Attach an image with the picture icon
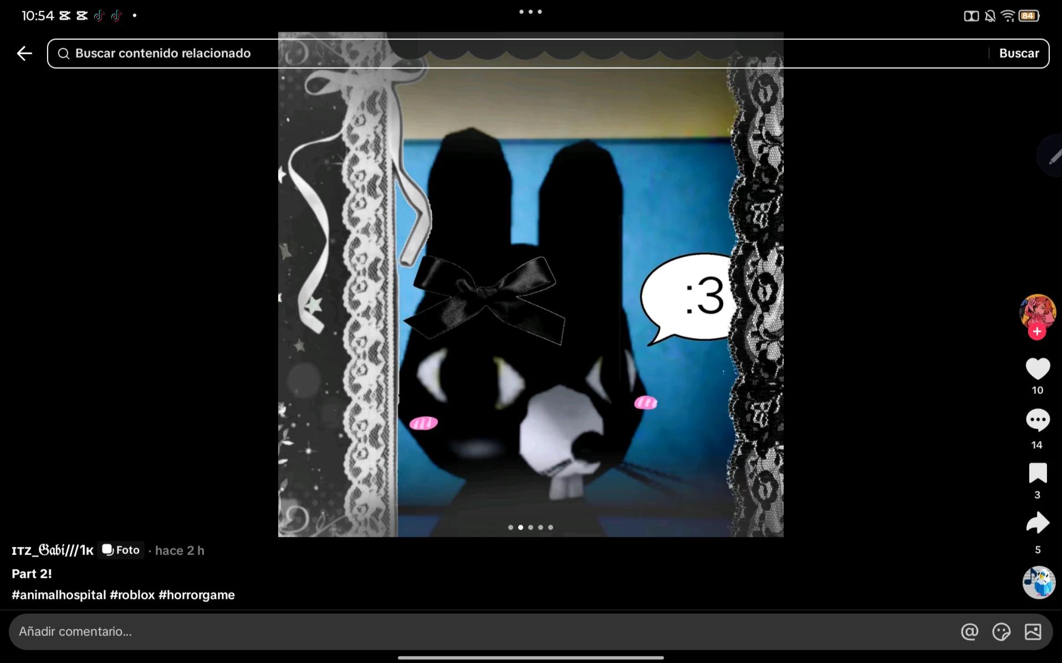1062x663 pixels. [1033, 631]
